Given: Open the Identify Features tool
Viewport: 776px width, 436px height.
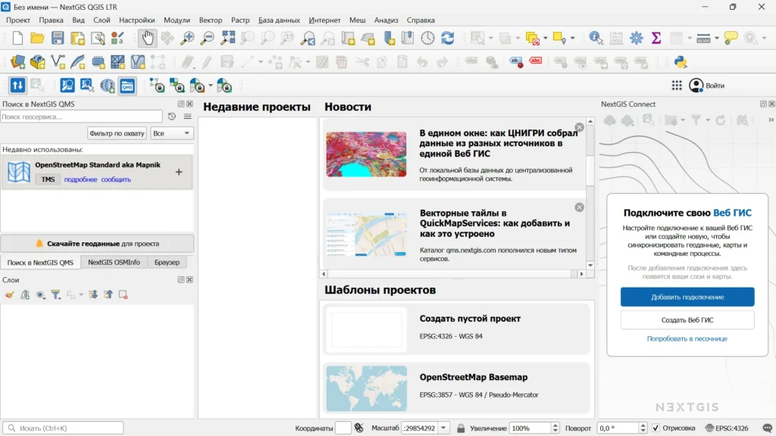Looking at the screenshot, I should point(596,38).
